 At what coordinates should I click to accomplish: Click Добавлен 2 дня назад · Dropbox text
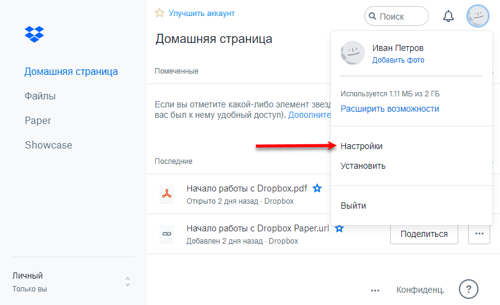[242, 241]
